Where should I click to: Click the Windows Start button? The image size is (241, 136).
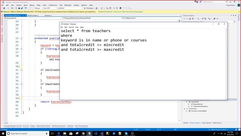3,133
